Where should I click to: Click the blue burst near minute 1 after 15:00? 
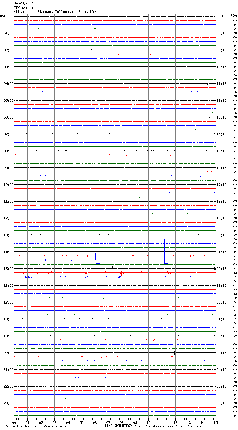tap(27, 277)
